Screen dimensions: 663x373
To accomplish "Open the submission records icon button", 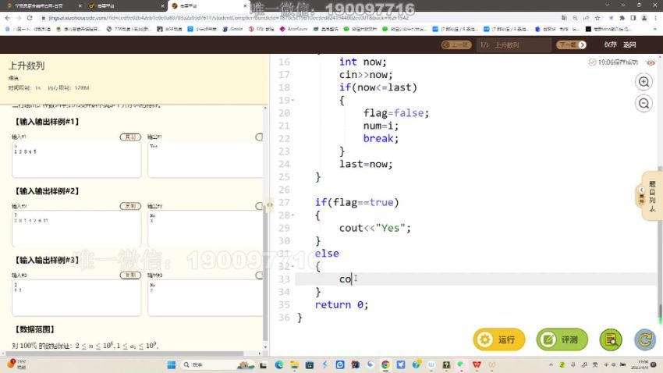I will point(611,339).
